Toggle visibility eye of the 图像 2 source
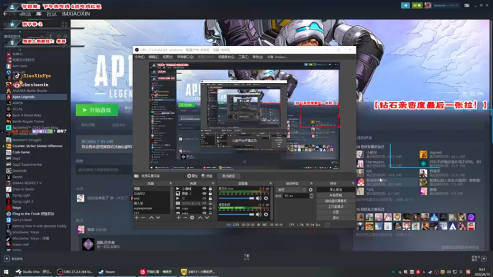 (x=205, y=193)
